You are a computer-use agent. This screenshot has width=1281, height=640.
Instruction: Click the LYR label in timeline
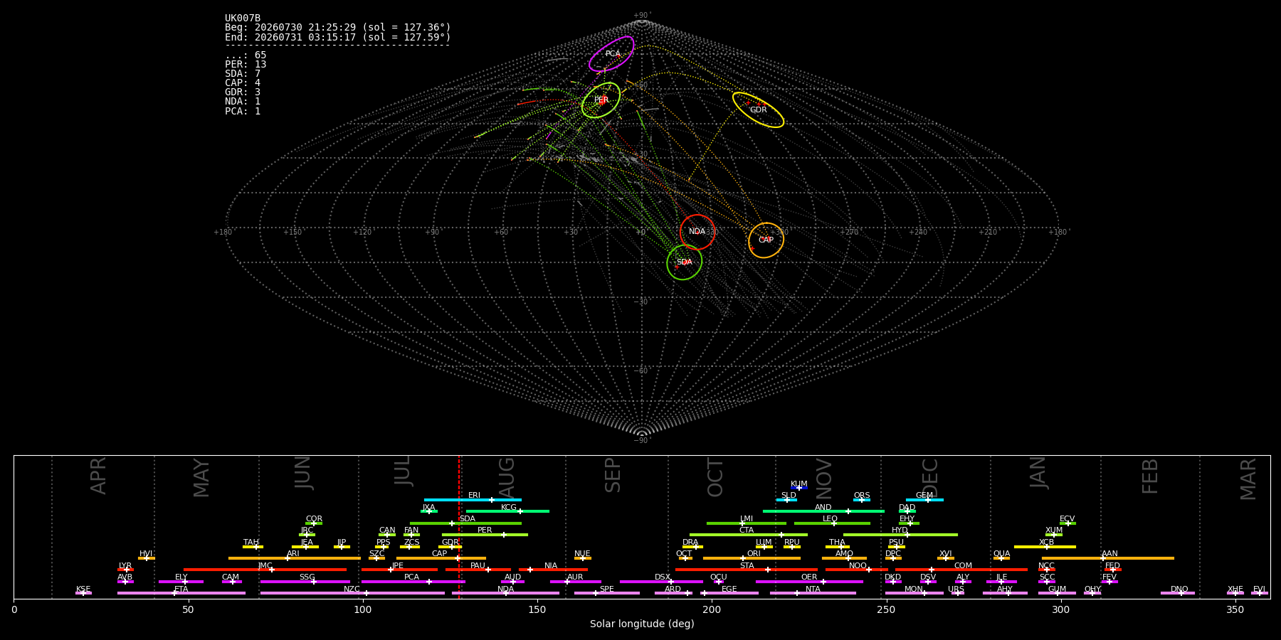point(125,566)
